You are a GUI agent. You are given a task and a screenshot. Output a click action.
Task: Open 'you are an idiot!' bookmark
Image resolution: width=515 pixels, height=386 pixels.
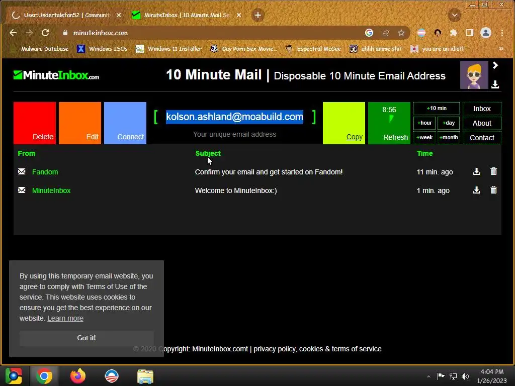[x=437, y=49]
